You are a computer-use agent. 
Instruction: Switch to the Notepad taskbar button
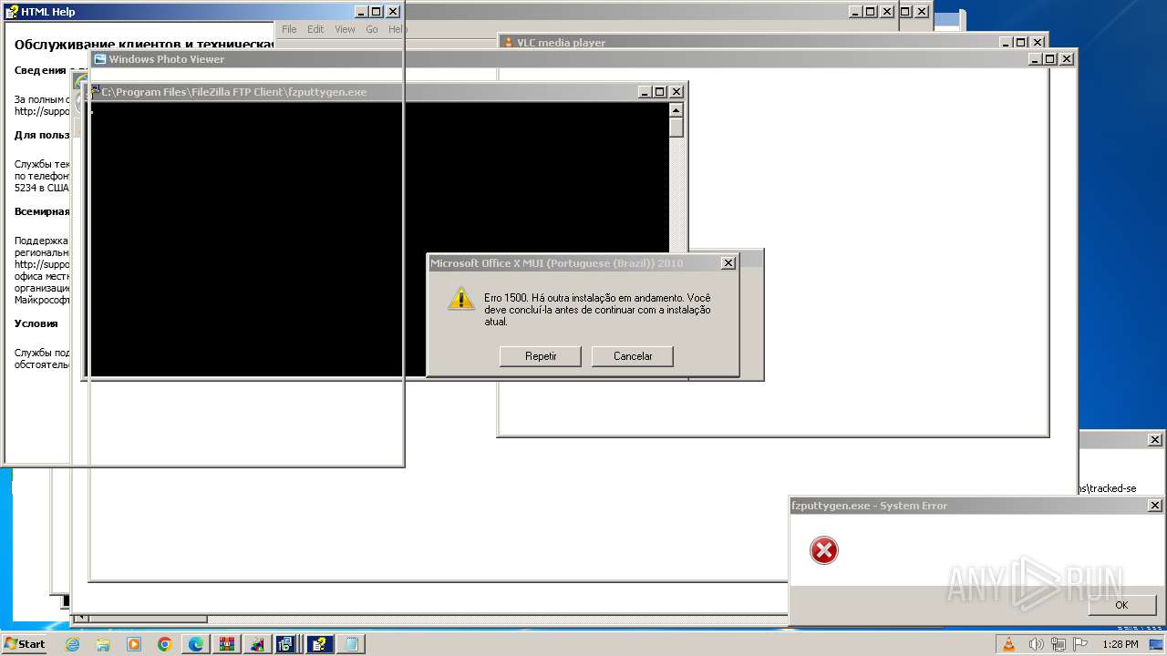pos(350,644)
